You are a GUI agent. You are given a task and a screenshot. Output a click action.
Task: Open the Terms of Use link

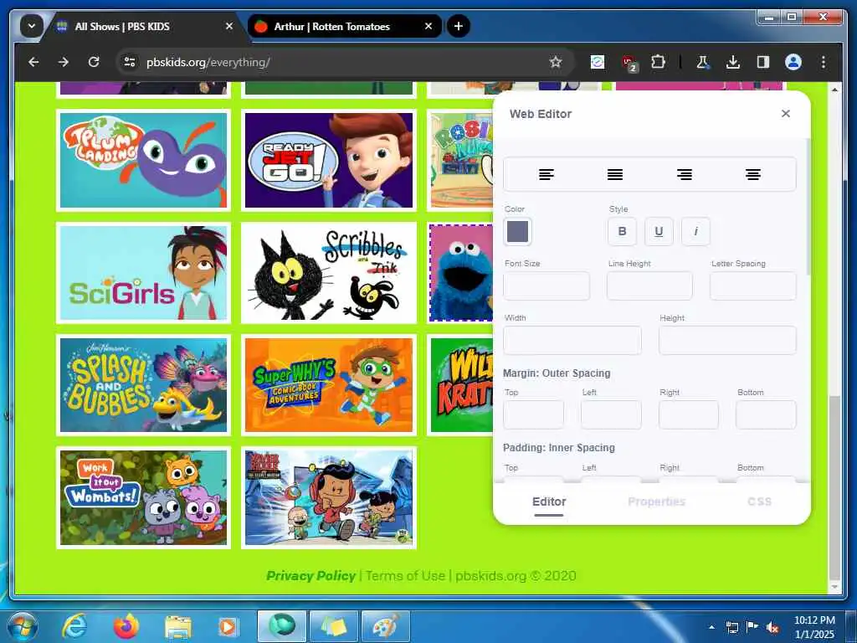[x=405, y=576]
